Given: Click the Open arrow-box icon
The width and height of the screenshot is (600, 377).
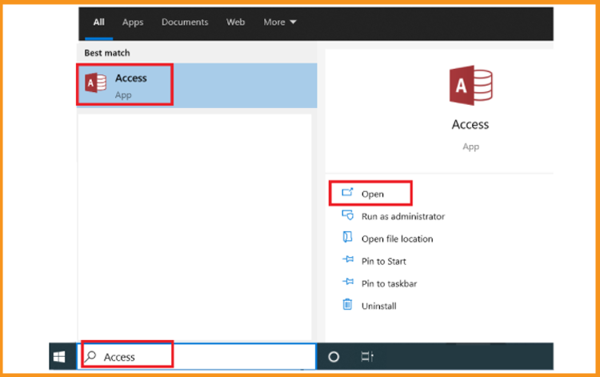Looking at the screenshot, I should 347,192.
